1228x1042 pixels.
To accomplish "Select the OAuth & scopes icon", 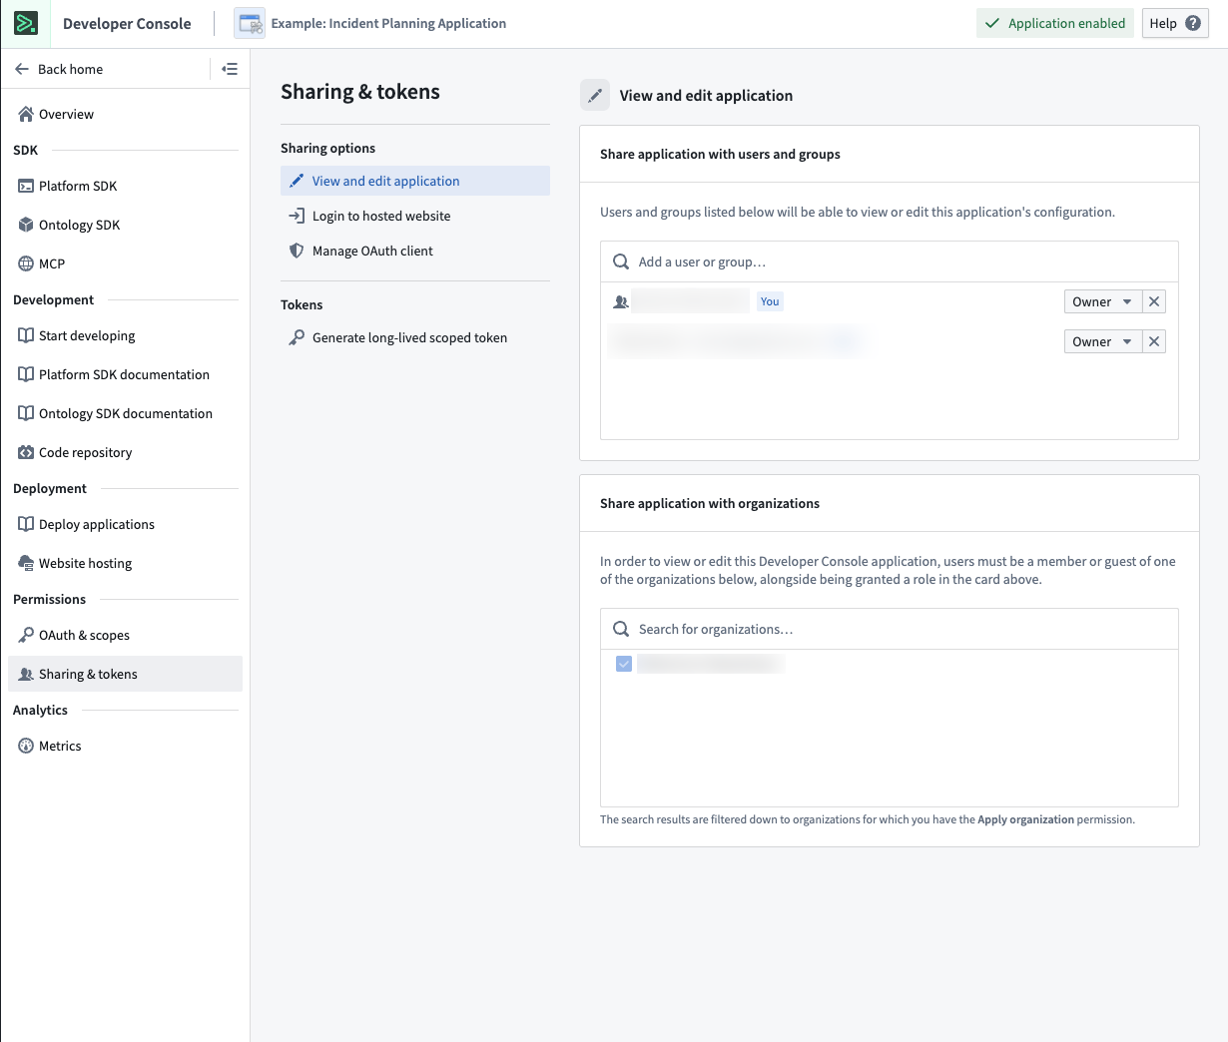I will click(25, 635).
